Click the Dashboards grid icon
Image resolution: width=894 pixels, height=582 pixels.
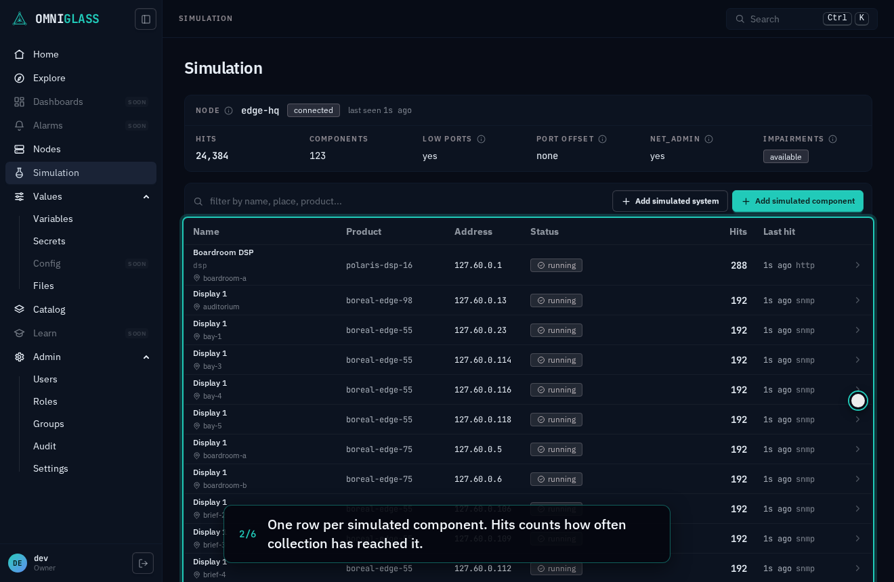tap(20, 102)
